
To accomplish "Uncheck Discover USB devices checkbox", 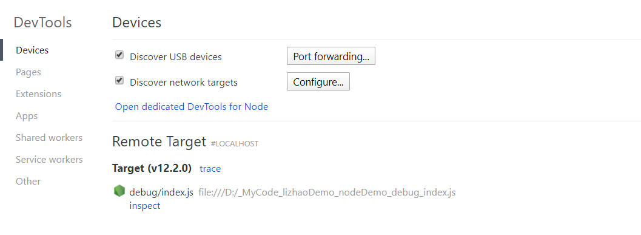I will (x=119, y=55).
